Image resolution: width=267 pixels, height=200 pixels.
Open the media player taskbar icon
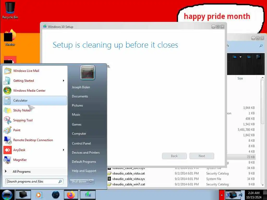point(39,195)
